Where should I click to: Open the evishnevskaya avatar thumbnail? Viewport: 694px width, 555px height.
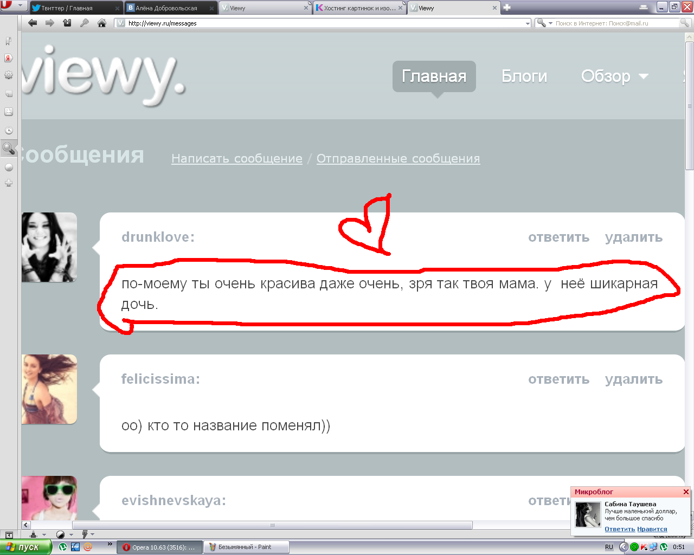[49, 498]
